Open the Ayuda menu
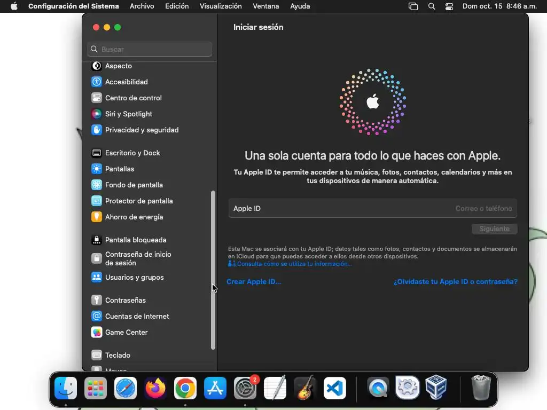The height and width of the screenshot is (410, 547). [300, 6]
